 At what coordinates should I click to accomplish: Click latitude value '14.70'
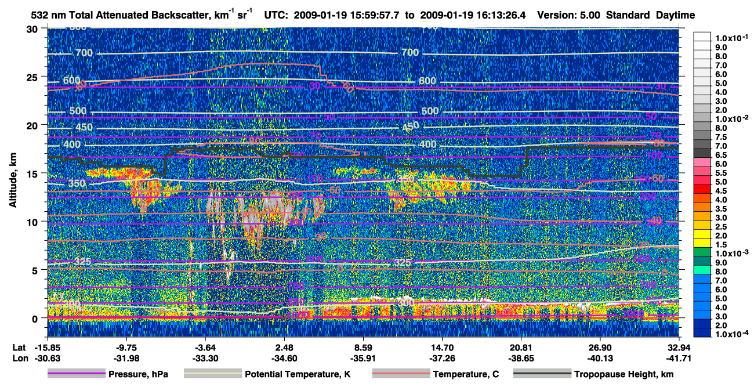tap(442, 348)
